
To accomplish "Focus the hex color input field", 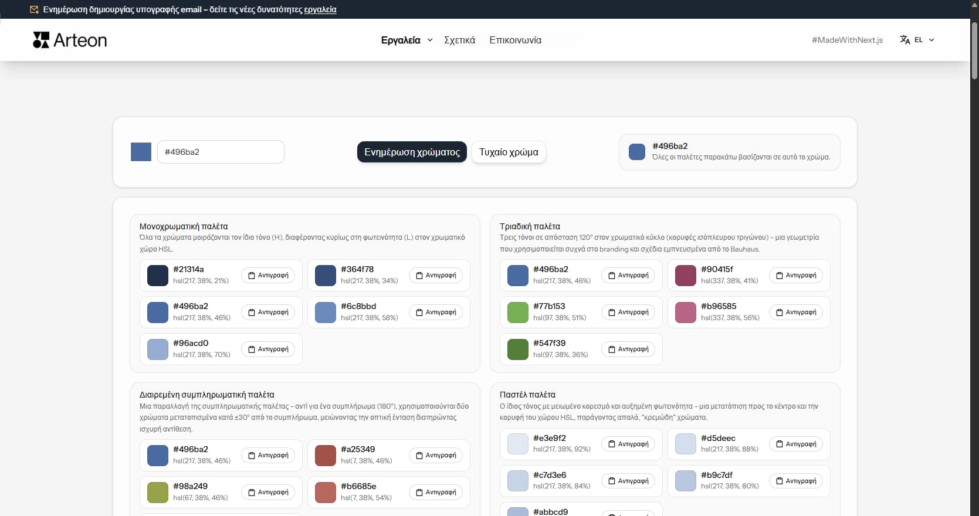I will 221,152.
